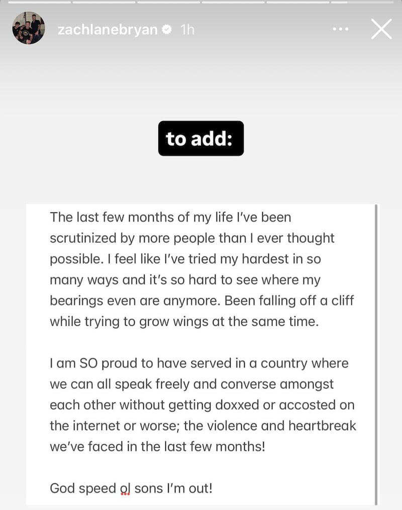Screen dimensions: 402x510
Task: Click the red-underlined word "ol"
Action: (x=124, y=487)
